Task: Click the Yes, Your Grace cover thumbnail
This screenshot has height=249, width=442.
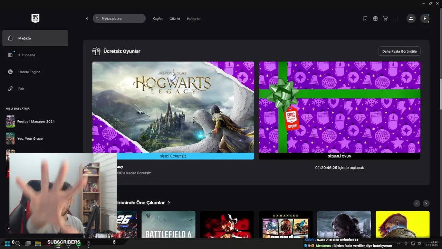Action: 10,138
